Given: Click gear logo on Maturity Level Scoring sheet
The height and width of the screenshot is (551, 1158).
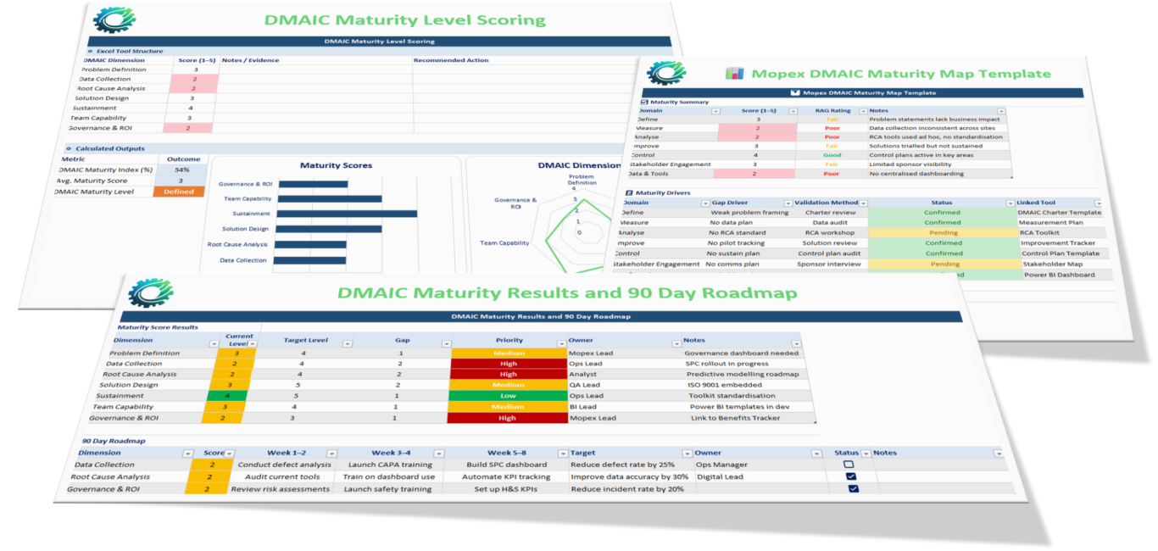Looking at the screenshot, I should pyautogui.click(x=114, y=19).
